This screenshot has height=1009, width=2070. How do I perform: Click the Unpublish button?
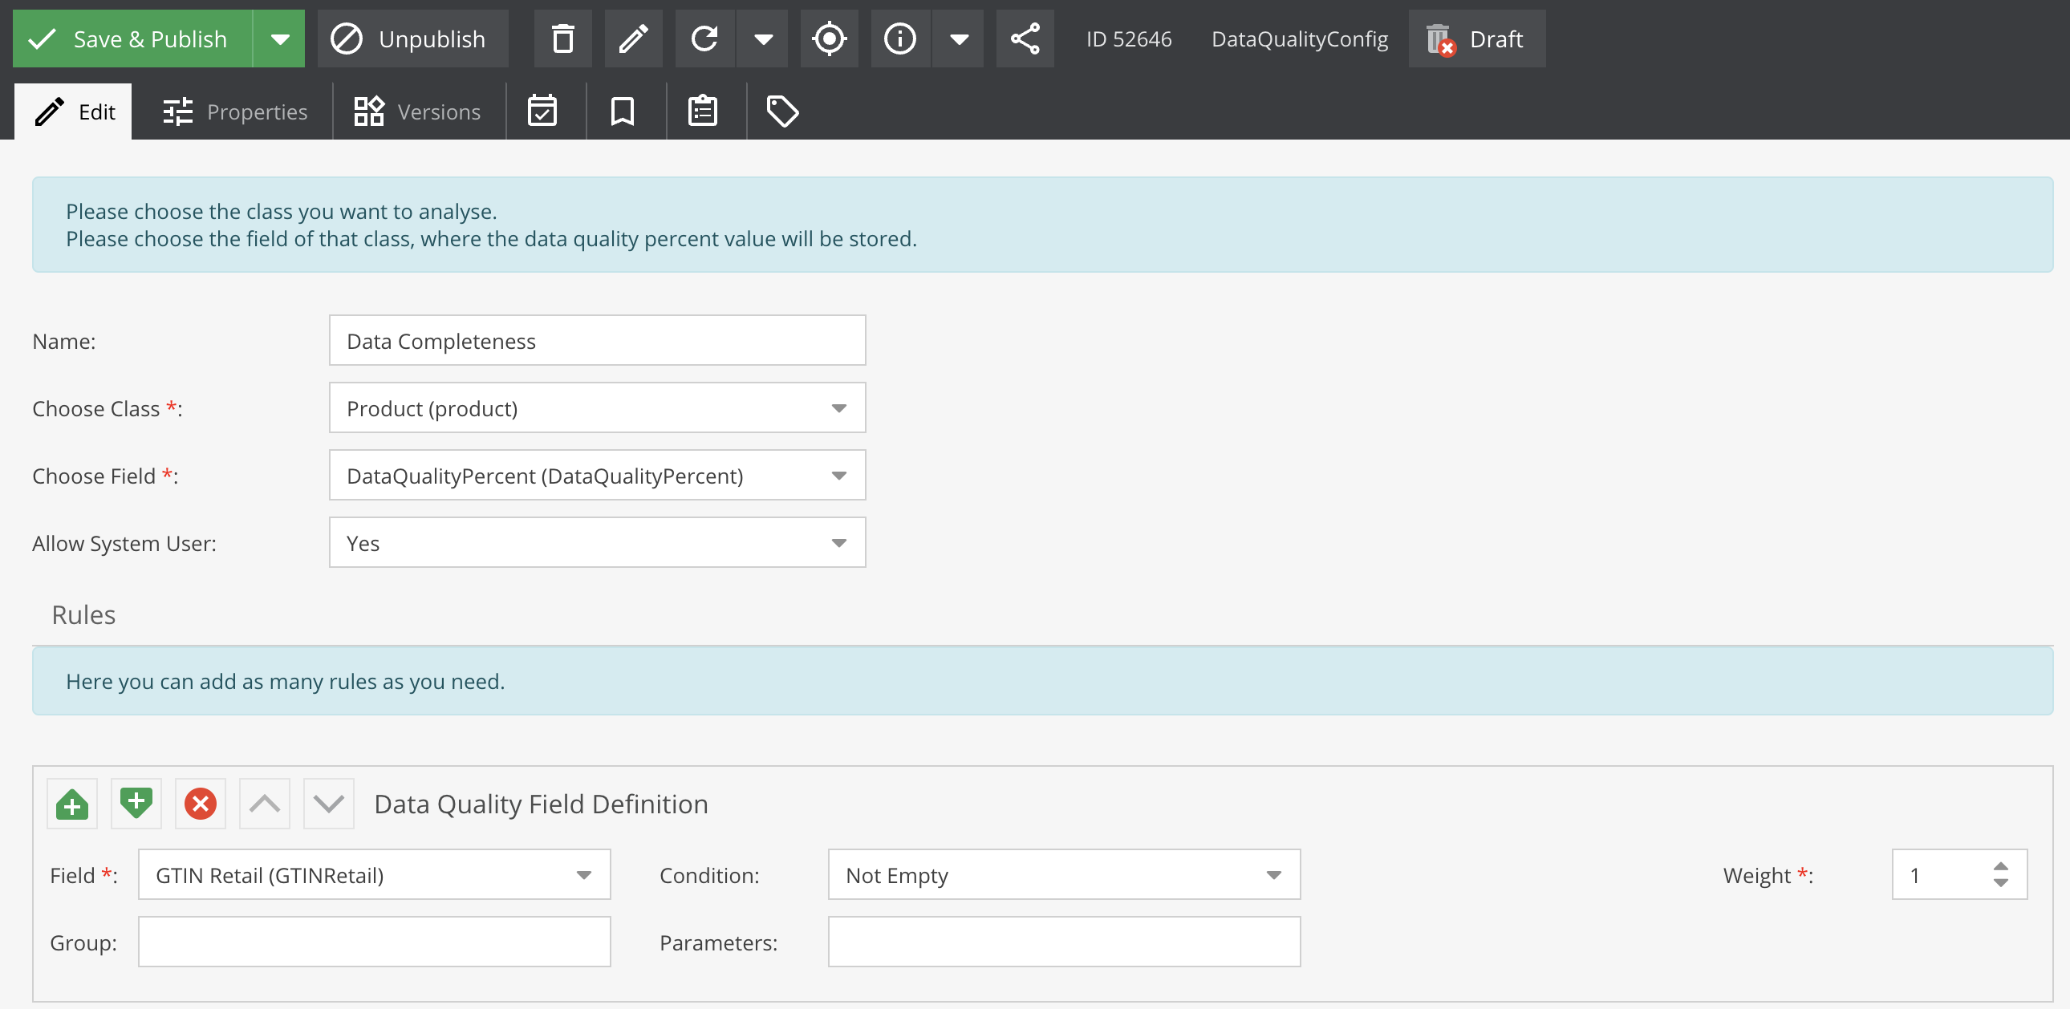pyautogui.click(x=412, y=38)
